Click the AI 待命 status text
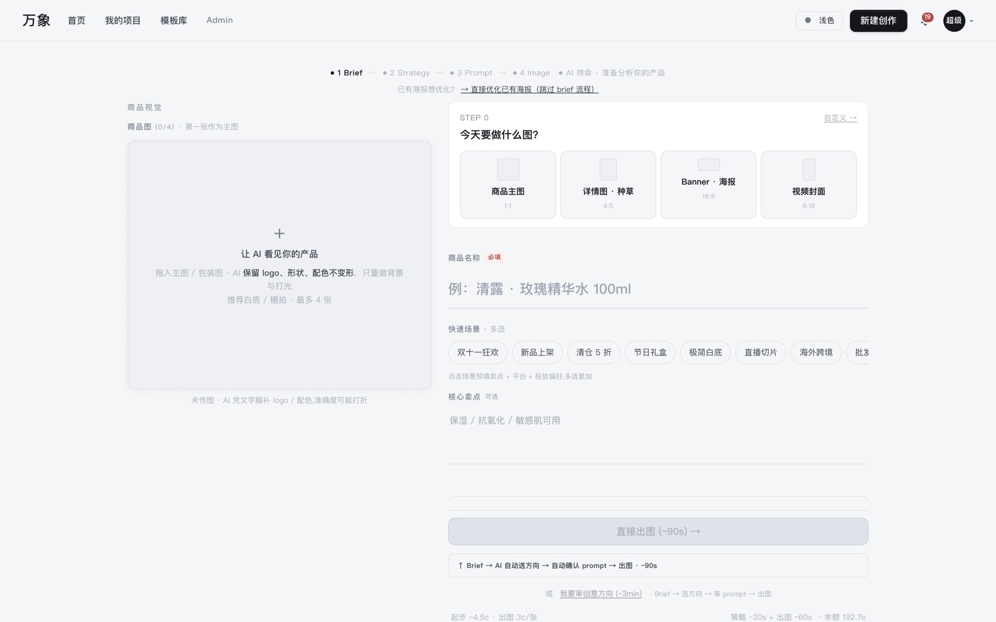996x622 pixels. pyautogui.click(x=579, y=73)
